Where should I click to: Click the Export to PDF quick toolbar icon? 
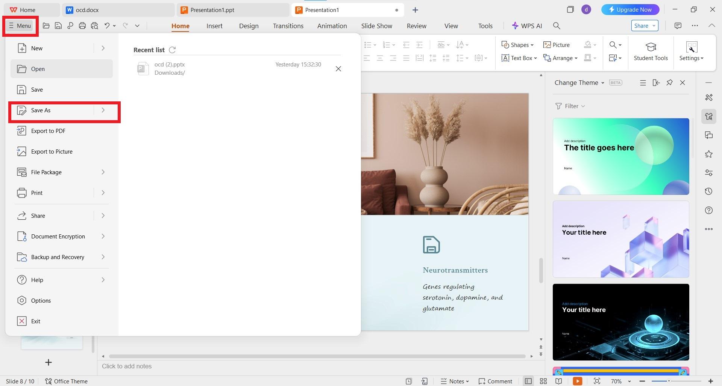point(70,26)
